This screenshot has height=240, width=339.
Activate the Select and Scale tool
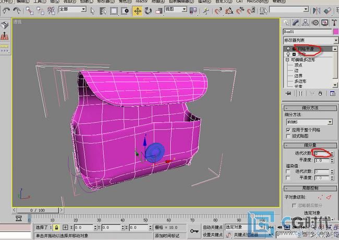[x=159, y=11]
